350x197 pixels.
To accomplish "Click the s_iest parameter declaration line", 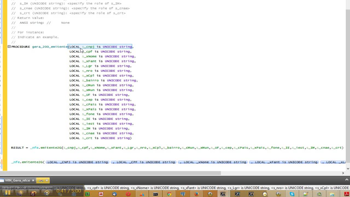I will [x=101, y=123].
